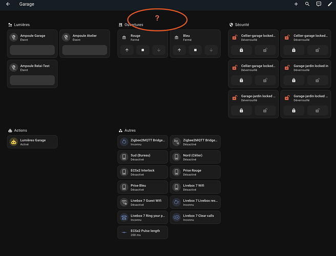Open the Assist chat icon
Screen dimensions: 336x256
click(x=319, y=4)
